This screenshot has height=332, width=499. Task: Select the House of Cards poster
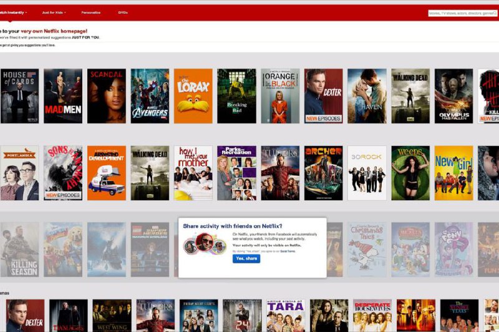[x=19, y=95]
